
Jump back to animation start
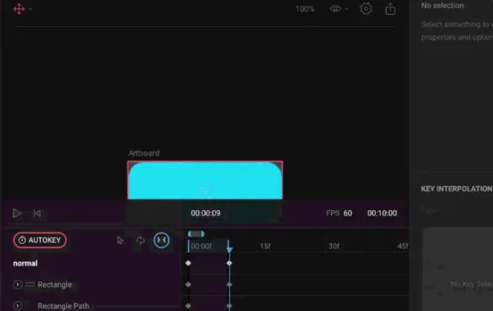coord(37,213)
